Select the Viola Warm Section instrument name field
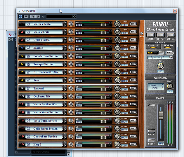 coord(44,121)
